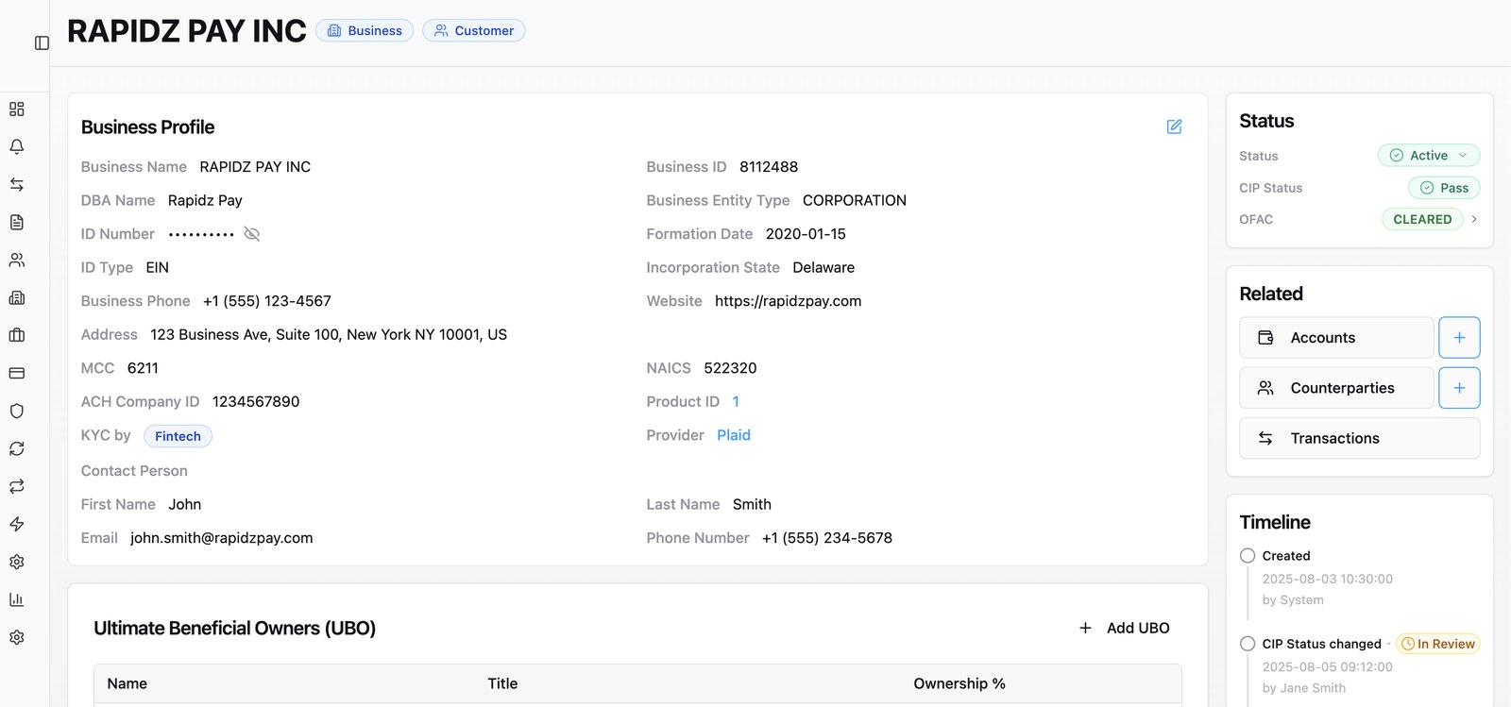Click the circular refresh arrows sidebar icon

pyautogui.click(x=17, y=449)
